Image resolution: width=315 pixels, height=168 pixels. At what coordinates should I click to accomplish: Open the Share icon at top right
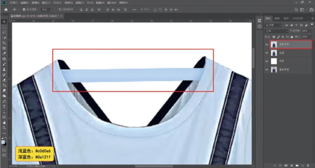point(311,10)
